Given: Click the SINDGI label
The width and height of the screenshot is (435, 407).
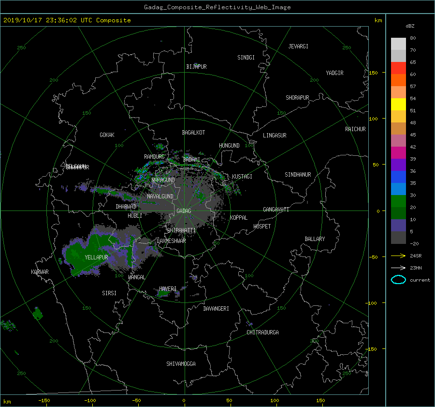Looking at the screenshot, I should 246,58.
